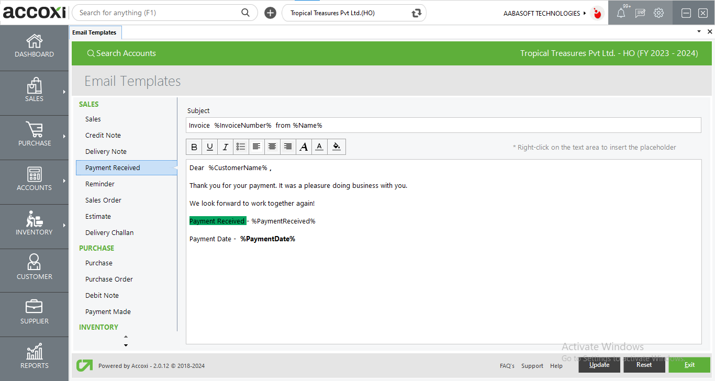Center align the email body text
The width and height of the screenshot is (715, 381).
(272, 147)
